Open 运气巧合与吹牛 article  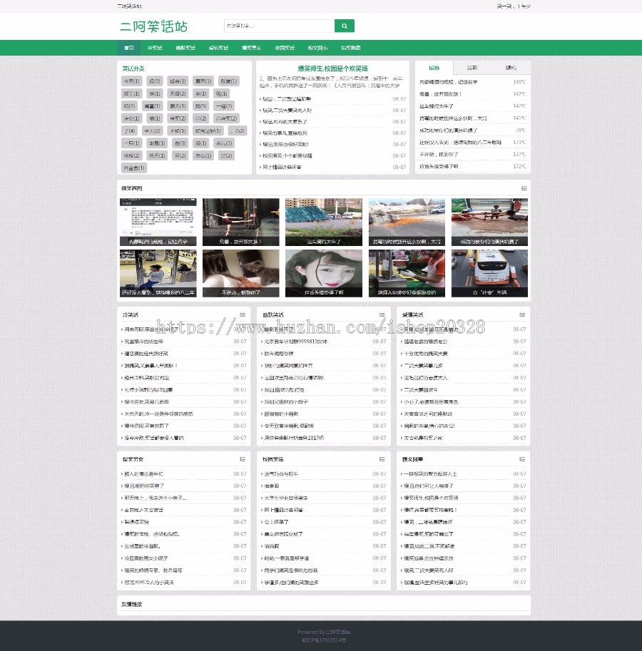[281, 474]
